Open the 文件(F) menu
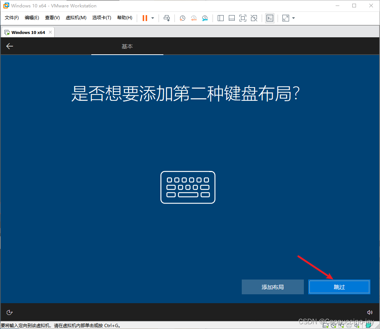The image size is (380, 329). pyautogui.click(x=11, y=18)
